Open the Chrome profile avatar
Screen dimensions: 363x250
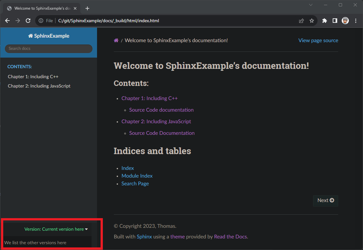(345, 20)
